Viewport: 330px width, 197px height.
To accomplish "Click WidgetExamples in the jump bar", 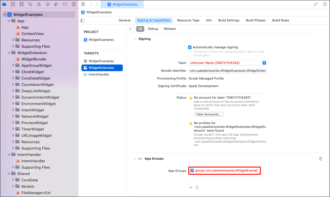I will 96,12.
